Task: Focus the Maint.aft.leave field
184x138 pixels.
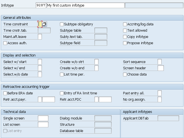Action: [40, 37]
